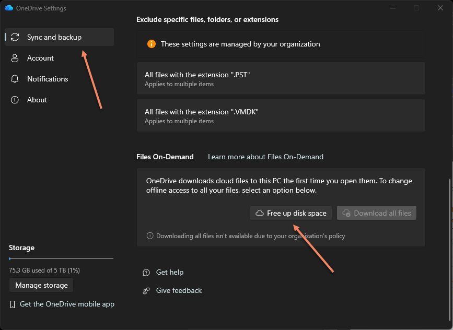Click the info circle icon beside About
Screen dimensions: 453x330
point(15,100)
